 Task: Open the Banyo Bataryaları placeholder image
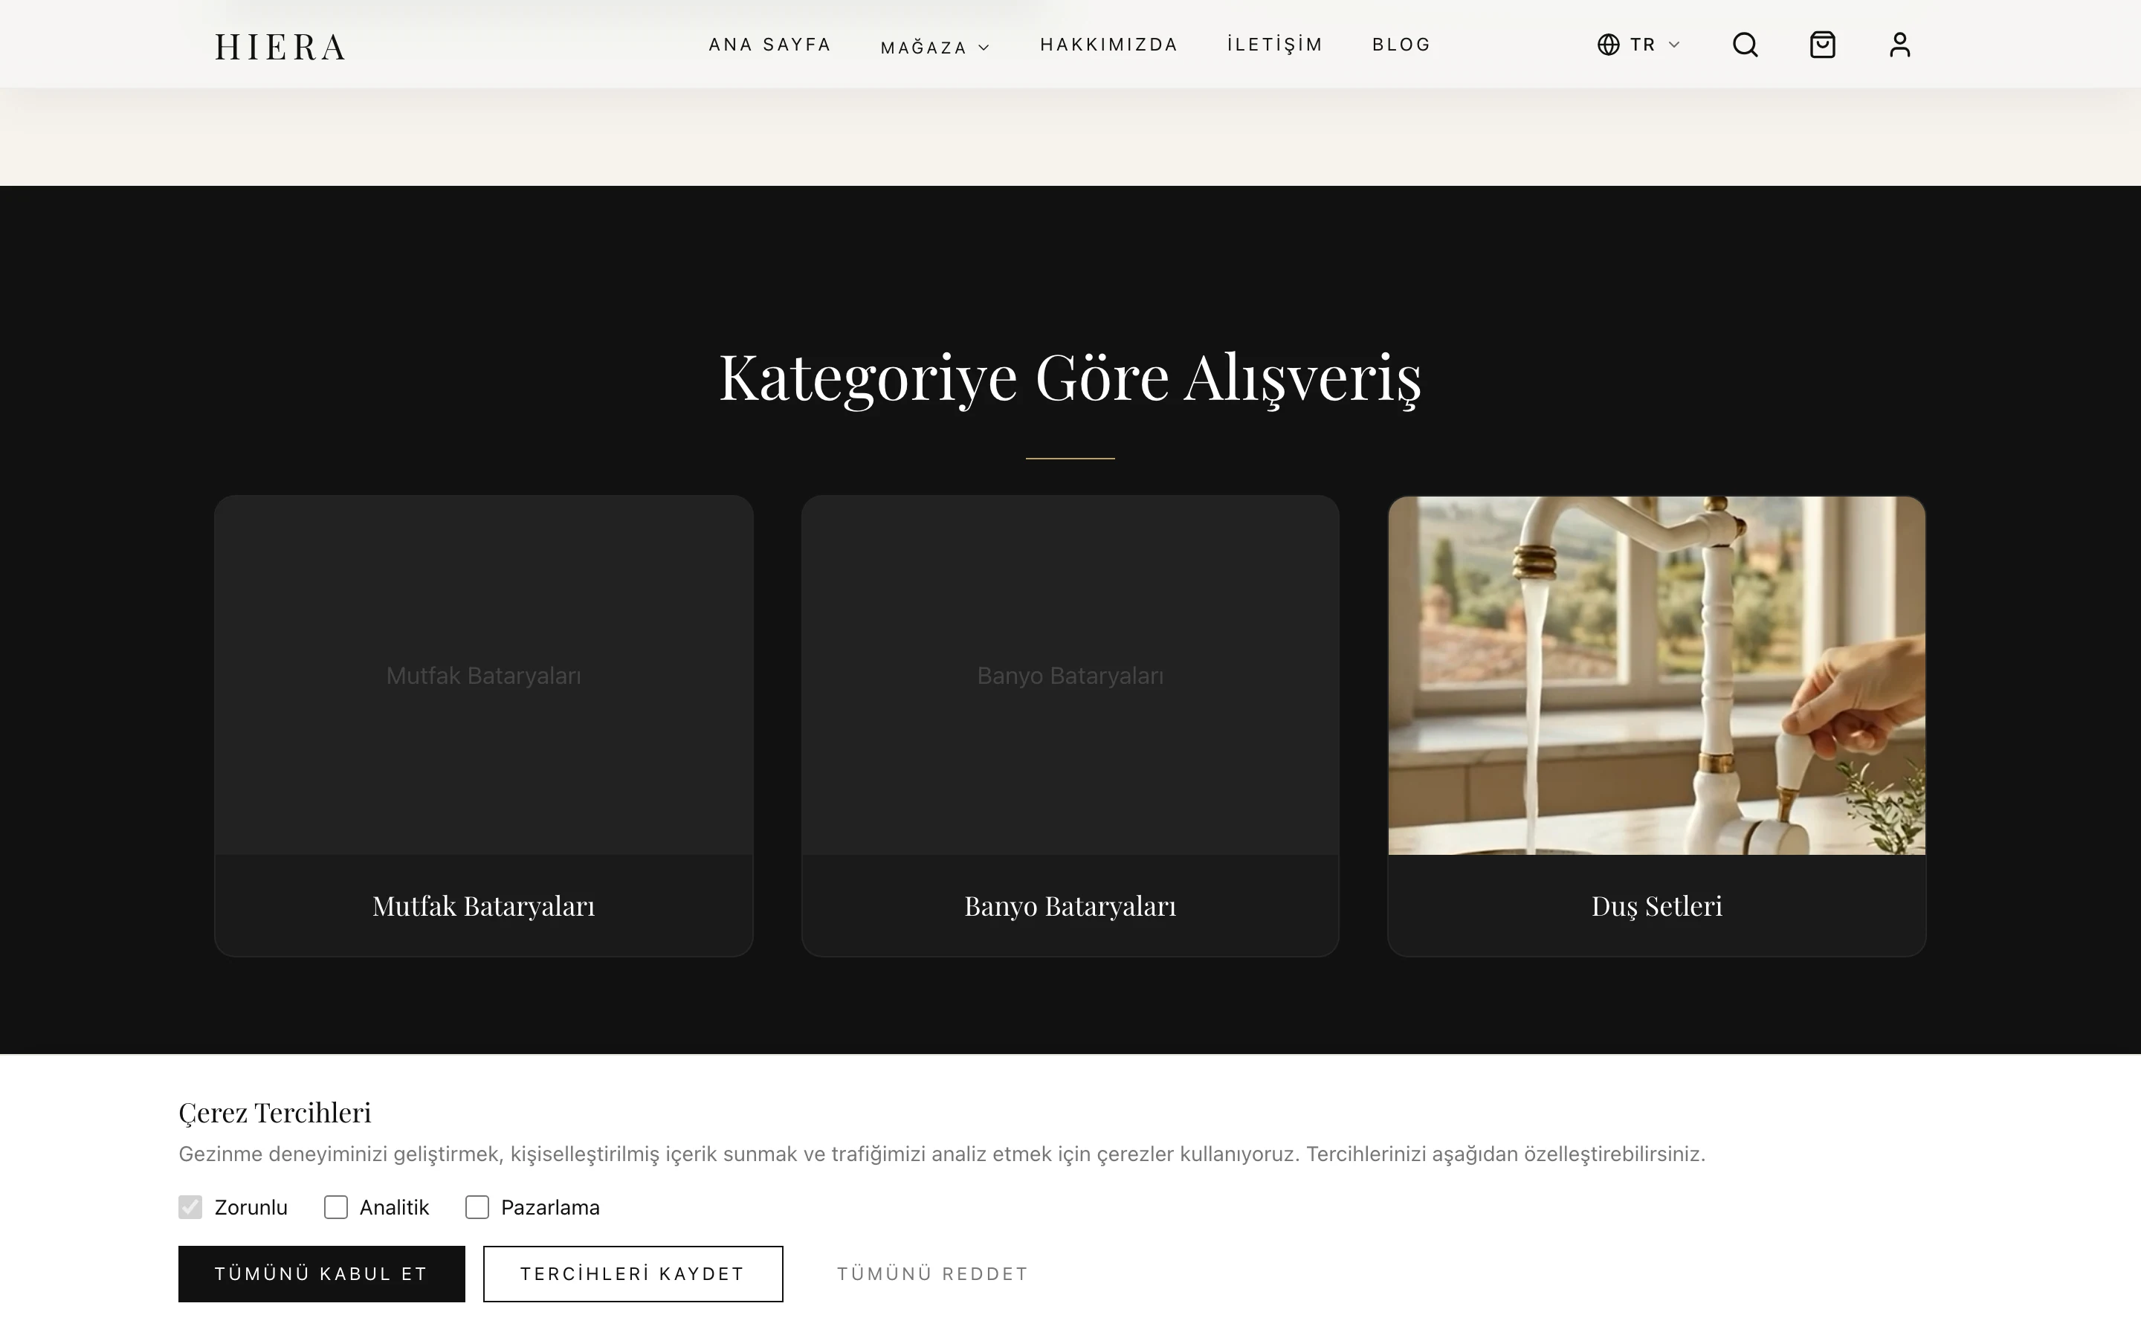click(x=1070, y=675)
